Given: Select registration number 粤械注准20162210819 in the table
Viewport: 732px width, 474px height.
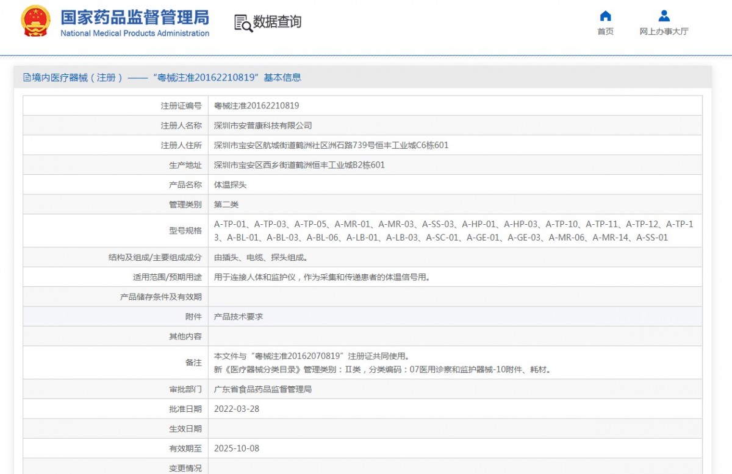Looking at the screenshot, I should pos(256,106).
